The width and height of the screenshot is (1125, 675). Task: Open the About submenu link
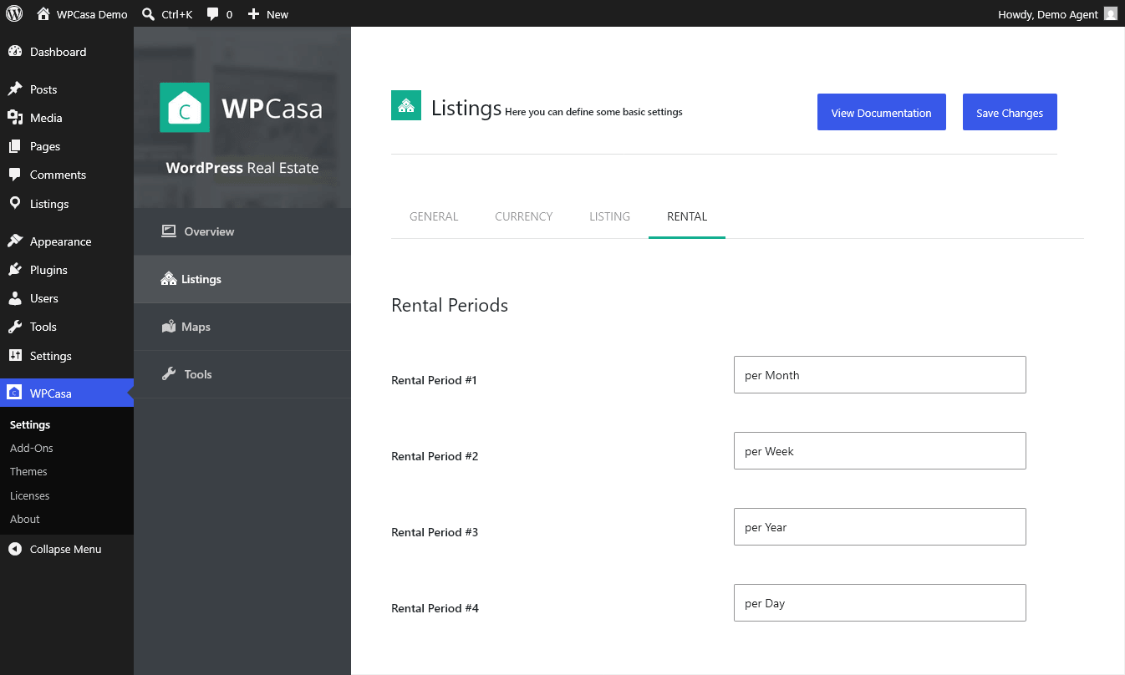25,519
